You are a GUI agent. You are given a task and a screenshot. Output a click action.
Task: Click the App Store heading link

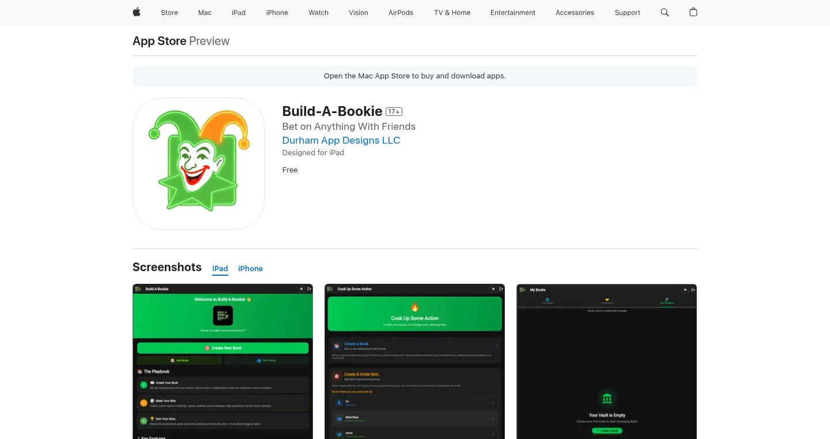160,41
